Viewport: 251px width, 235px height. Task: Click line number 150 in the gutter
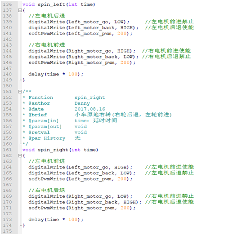click(x=7, y=86)
